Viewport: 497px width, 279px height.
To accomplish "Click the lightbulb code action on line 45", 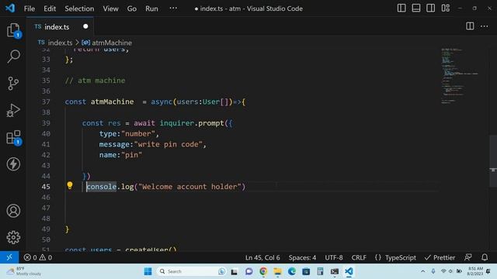I will click(70, 186).
